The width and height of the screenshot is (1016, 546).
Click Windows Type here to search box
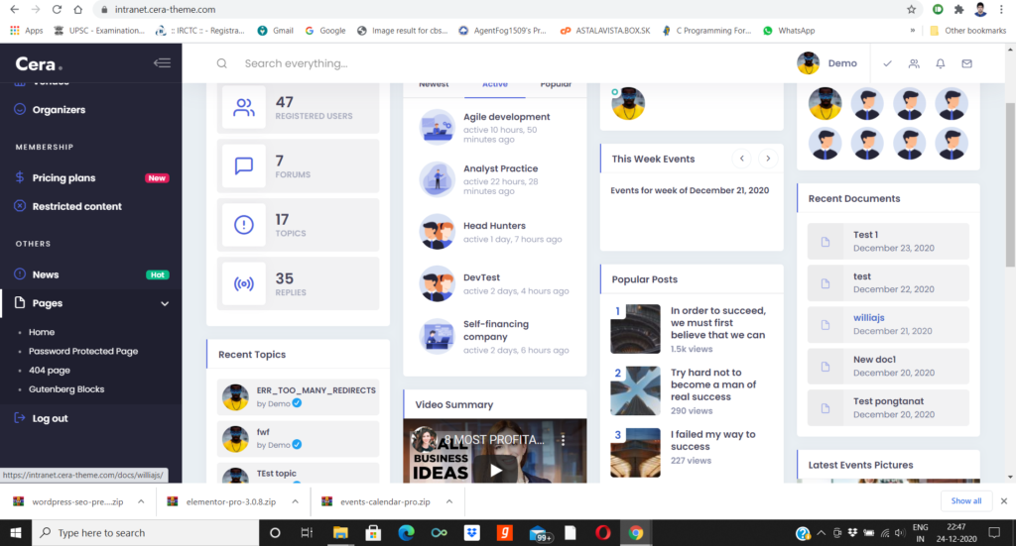pyautogui.click(x=147, y=532)
